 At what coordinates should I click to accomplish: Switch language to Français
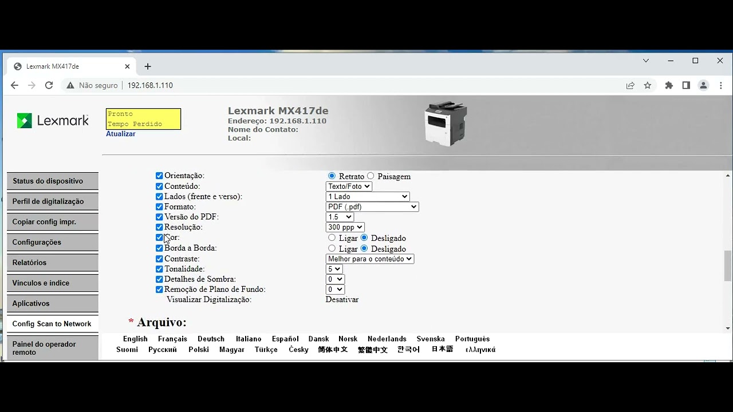tap(172, 339)
